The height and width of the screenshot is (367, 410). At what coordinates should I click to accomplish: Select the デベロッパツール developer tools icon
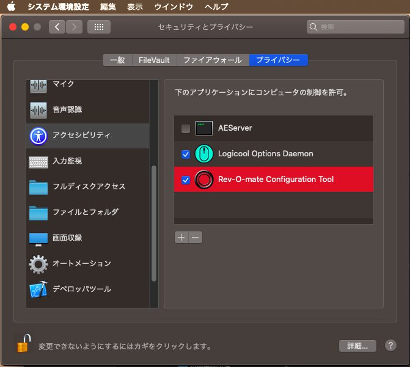tap(38, 289)
